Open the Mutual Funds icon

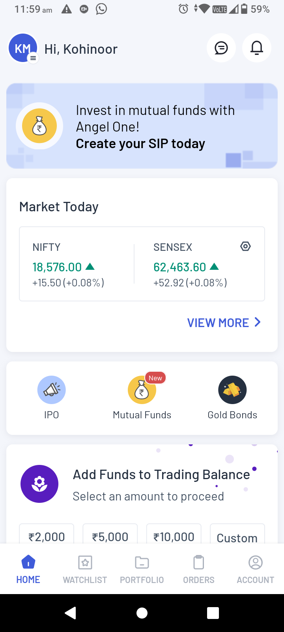pyautogui.click(x=142, y=391)
